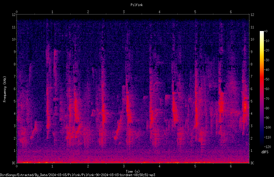Click the -120 label on the color scale
Screen dimensions: 274x177
(267, 147)
